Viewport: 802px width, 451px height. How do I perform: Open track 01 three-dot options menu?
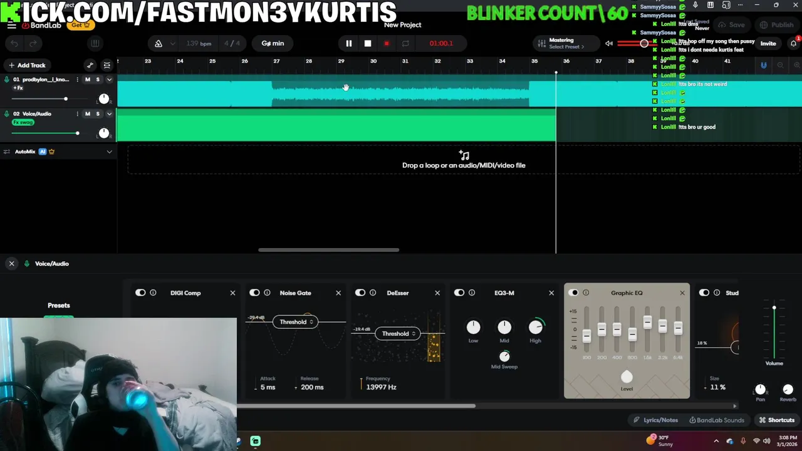click(78, 80)
